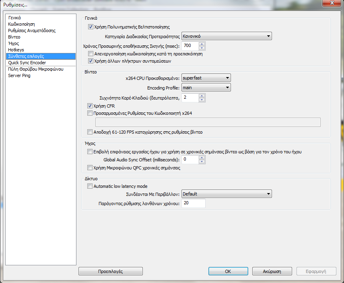Toggle the Χρήση CFR checkbox
This screenshot has width=344, height=283.
[90, 106]
